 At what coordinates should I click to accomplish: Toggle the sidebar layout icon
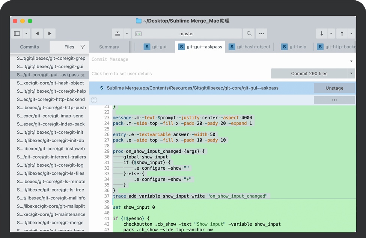click(17, 33)
